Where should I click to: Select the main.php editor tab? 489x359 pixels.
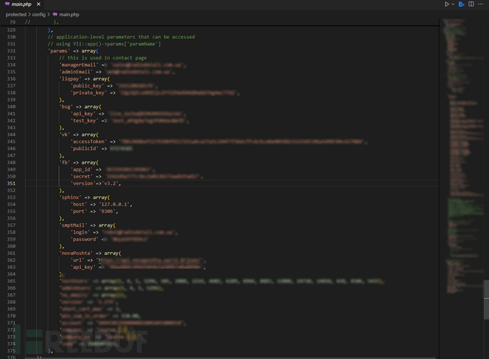[x=23, y=4]
